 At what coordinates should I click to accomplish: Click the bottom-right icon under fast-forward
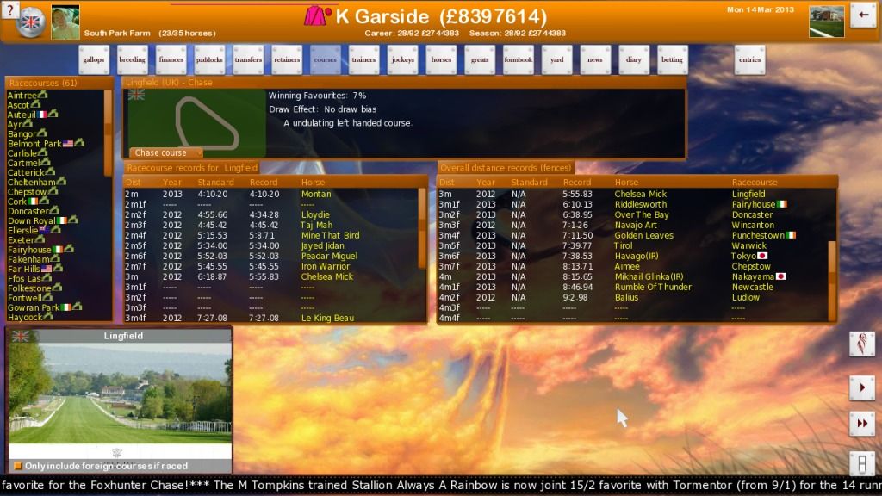[x=861, y=463]
